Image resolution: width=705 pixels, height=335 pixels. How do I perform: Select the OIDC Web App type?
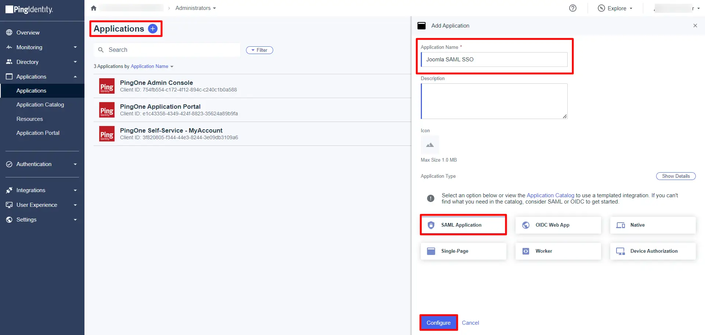(558, 225)
